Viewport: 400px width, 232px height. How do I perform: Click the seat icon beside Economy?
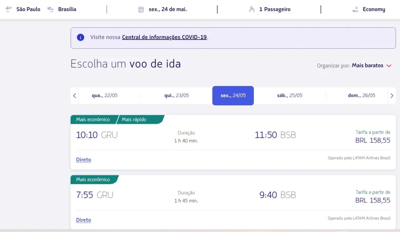point(355,9)
